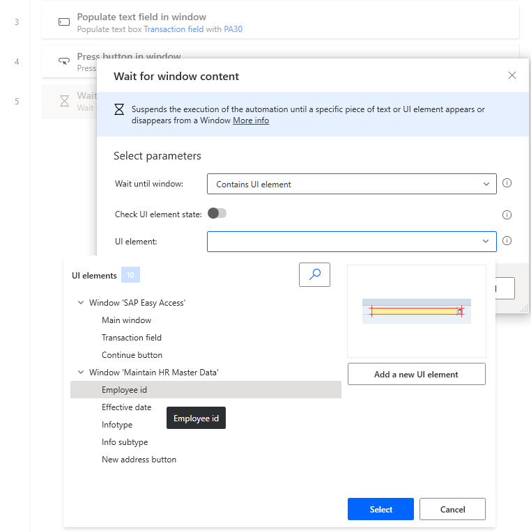531x532 pixels.
Task: Click the 'Select parameters' heading
Action: tap(157, 156)
